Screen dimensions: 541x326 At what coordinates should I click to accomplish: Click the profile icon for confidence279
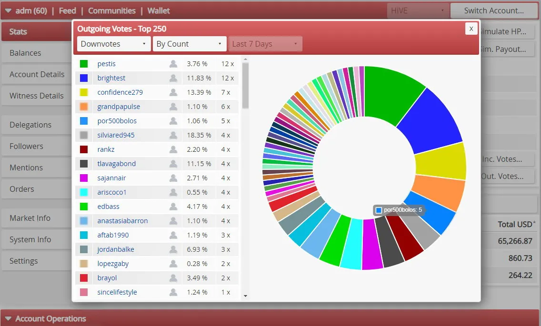point(173,92)
